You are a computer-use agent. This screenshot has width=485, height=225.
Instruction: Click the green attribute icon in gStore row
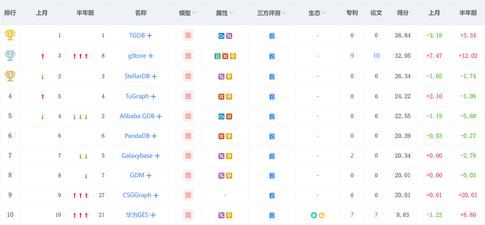(x=218, y=56)
